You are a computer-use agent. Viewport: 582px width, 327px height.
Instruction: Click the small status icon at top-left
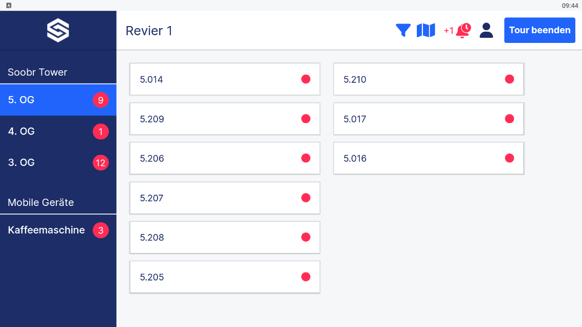(9, 5)
